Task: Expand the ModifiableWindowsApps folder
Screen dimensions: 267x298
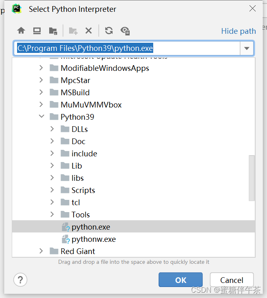Action: (x=41, y=68)
